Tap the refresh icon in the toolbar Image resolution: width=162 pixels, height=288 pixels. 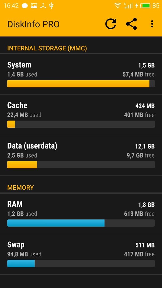(111, 24)
